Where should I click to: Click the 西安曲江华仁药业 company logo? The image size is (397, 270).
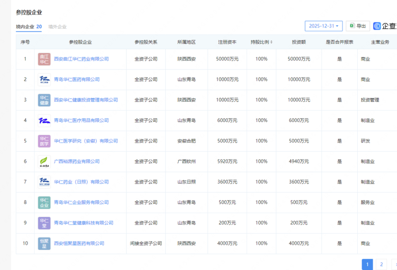(44, 59)
